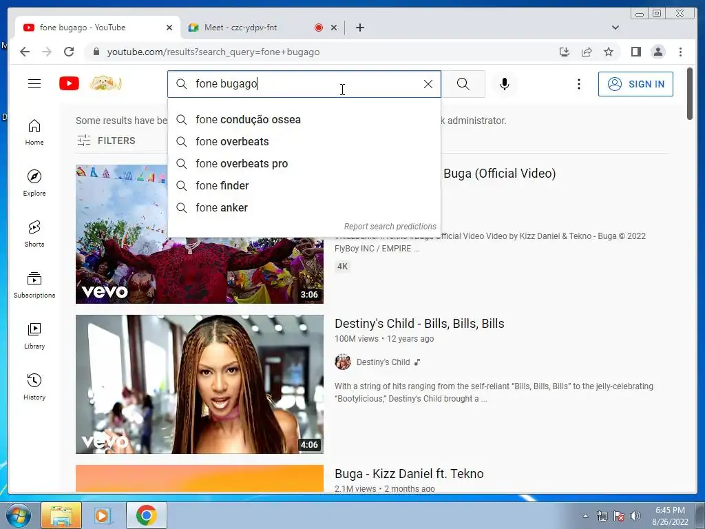Viewport: 705px width, 529px height.
Task: Click the YouTube logo
Action: pyautogui.click(x=70, y=83)
